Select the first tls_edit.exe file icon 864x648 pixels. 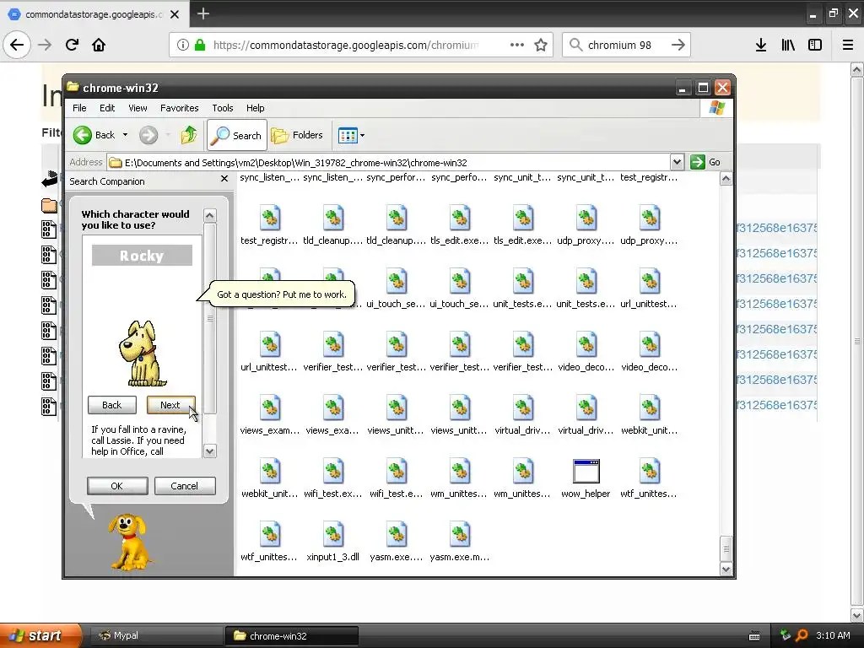tap(460, 219)
